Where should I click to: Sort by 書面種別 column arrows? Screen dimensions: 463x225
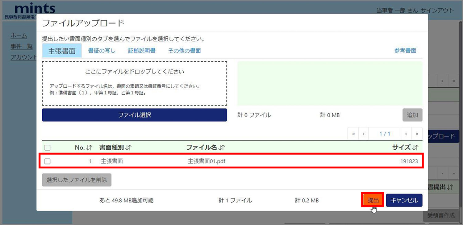click(x=129, y=148)
